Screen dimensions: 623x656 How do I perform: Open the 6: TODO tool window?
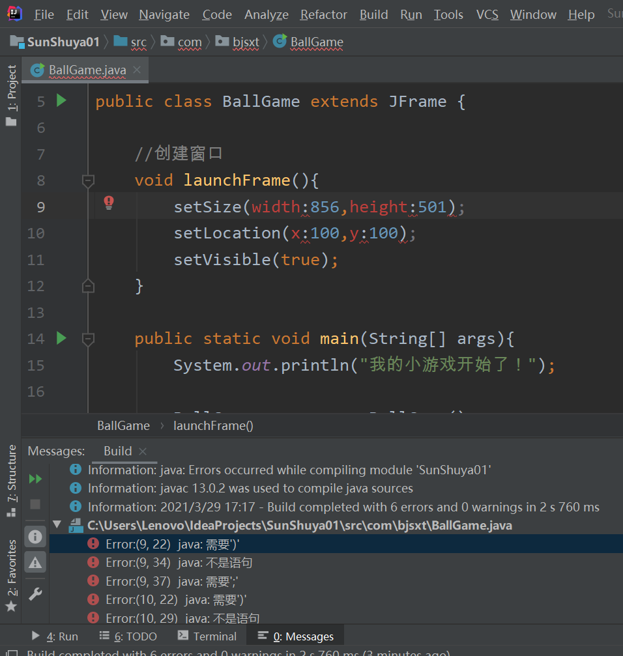pos(128,636)
